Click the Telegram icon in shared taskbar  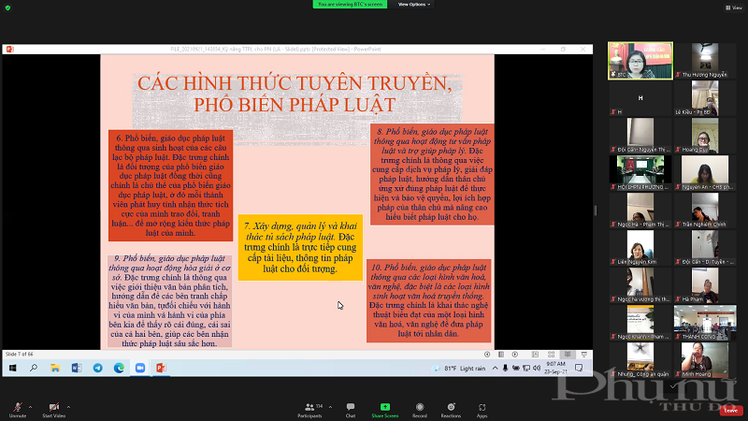coord(98,369)
